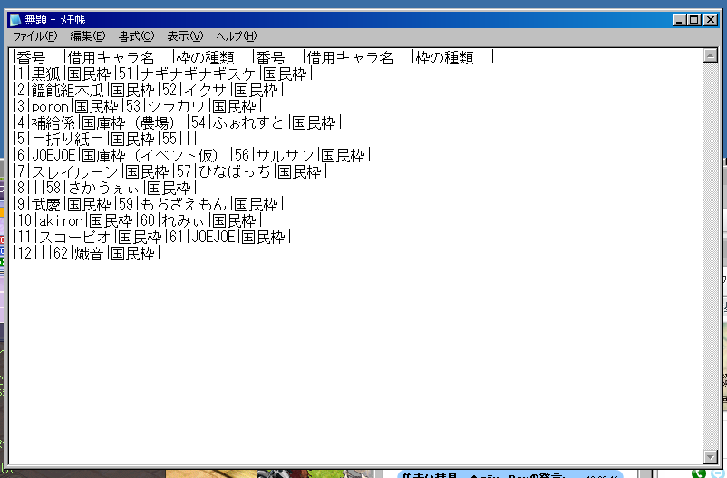Click the text JOEJOE in row 61
Viewport: 727px width, 478px height.
point(213,237)
